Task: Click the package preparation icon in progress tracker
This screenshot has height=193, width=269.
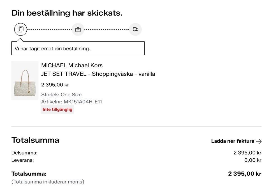Action: pyautogui.click(x=78, y=29)
